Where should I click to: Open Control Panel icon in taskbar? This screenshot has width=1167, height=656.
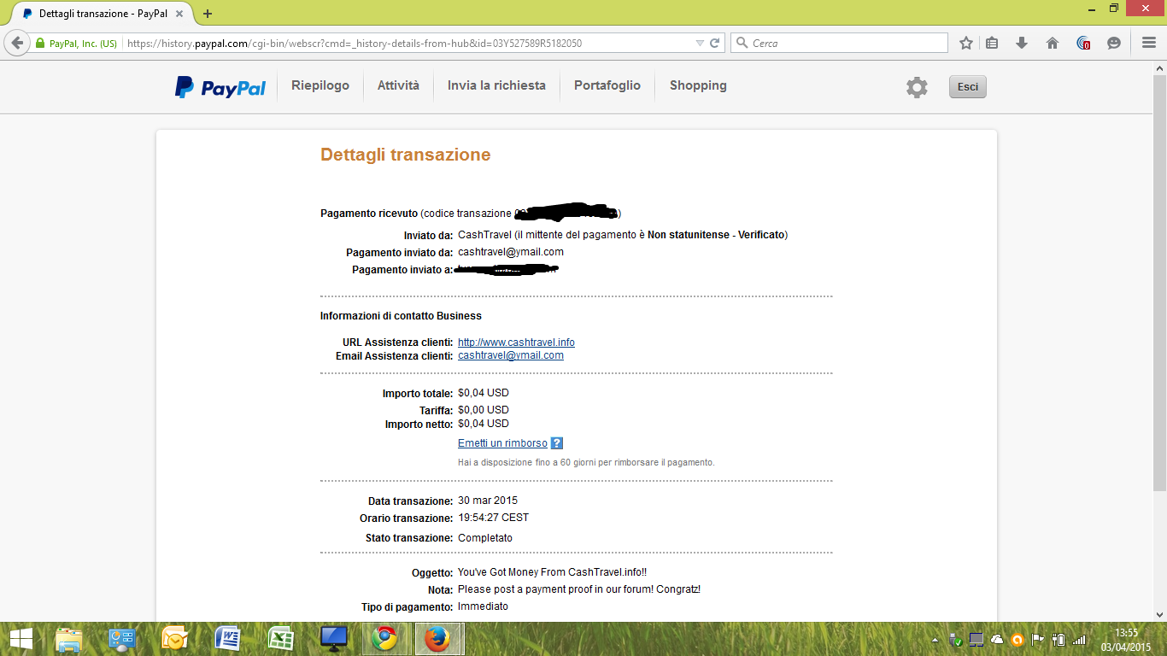[x=122, y=639]
